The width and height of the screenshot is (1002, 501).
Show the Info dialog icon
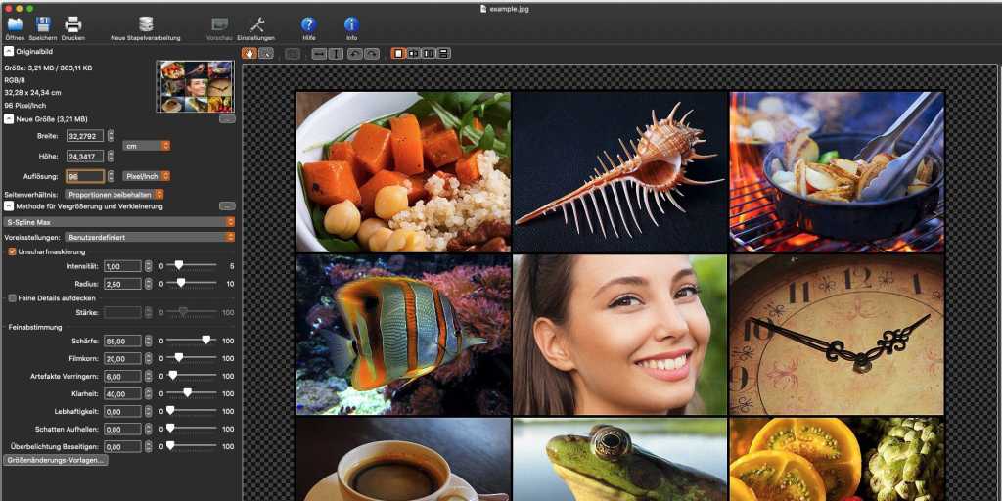coord(351,24)
